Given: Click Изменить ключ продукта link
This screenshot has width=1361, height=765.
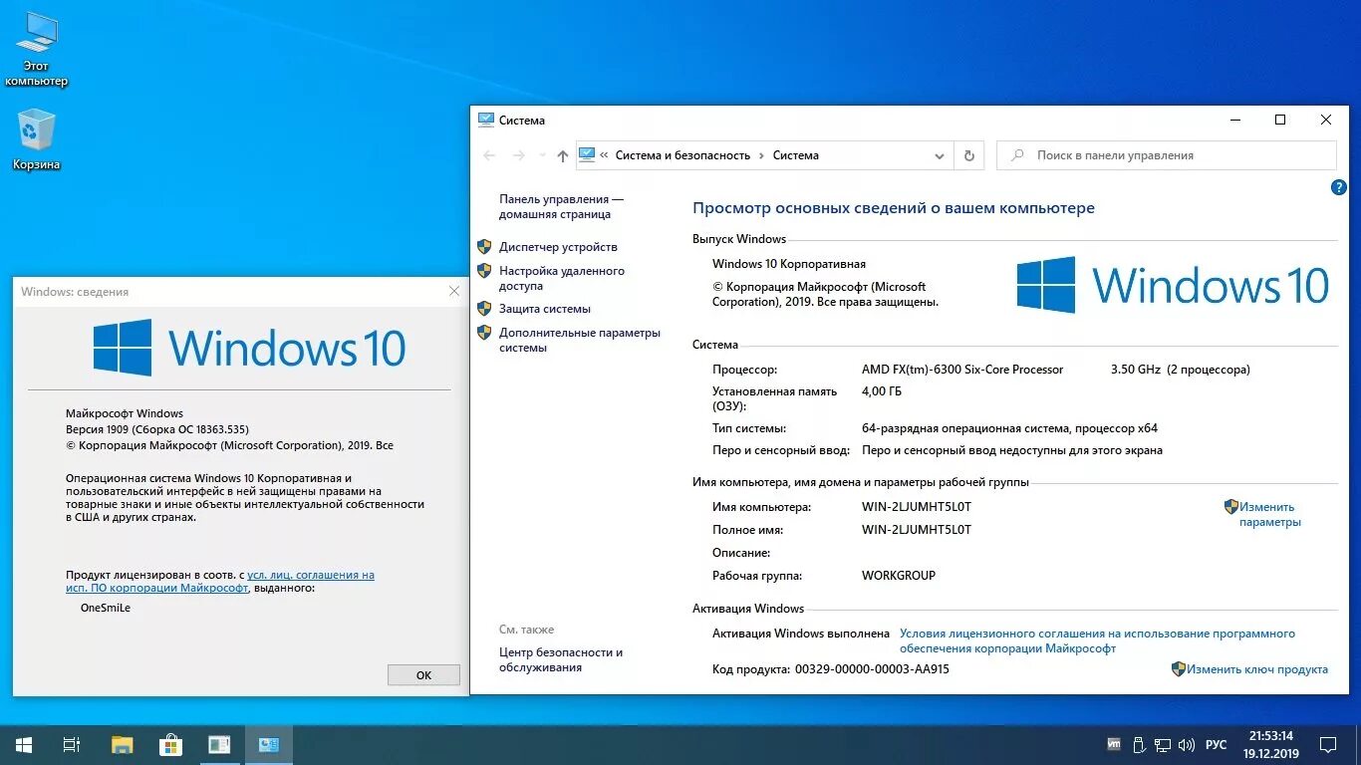Looking at the screenshot, I should point(1257,669).
